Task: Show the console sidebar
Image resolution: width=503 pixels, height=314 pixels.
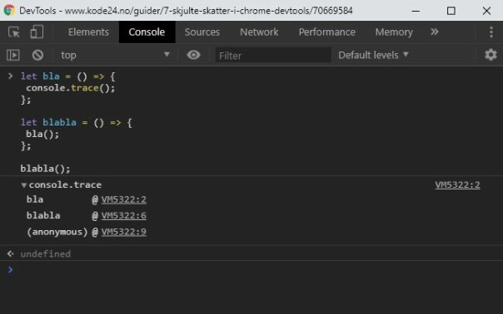Action: pos(13,55)
